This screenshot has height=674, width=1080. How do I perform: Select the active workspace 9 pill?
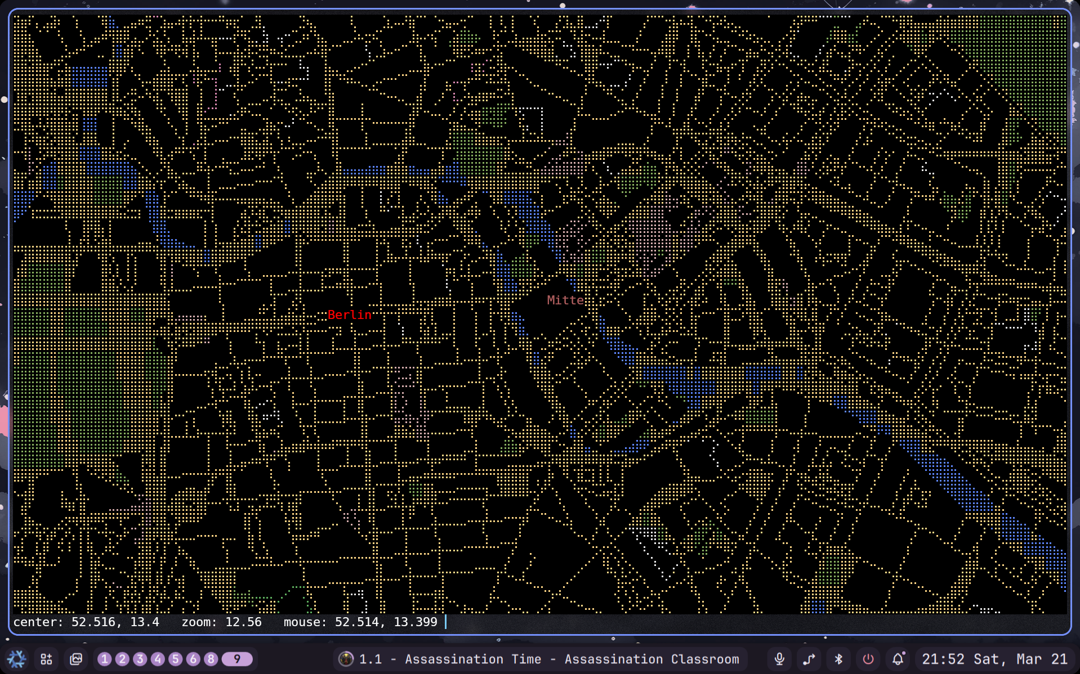coord(237,659)
